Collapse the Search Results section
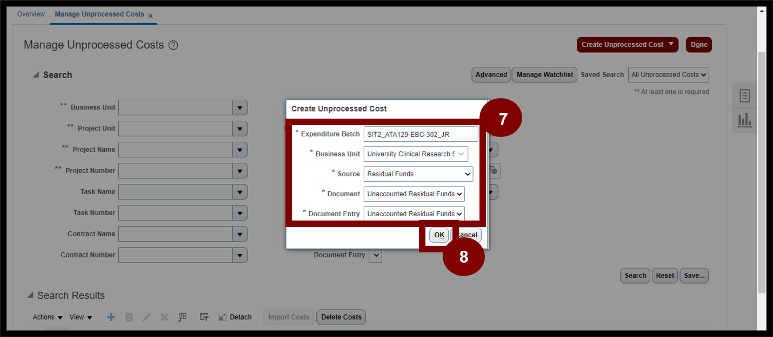Viewport: 773px width, 337px height. [30, 295]
